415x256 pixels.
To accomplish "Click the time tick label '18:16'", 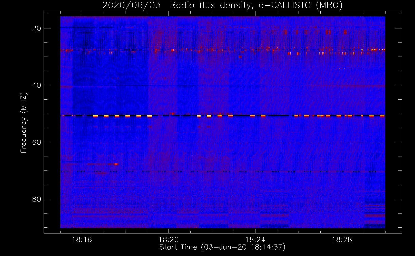I will [x=82, y=240].
